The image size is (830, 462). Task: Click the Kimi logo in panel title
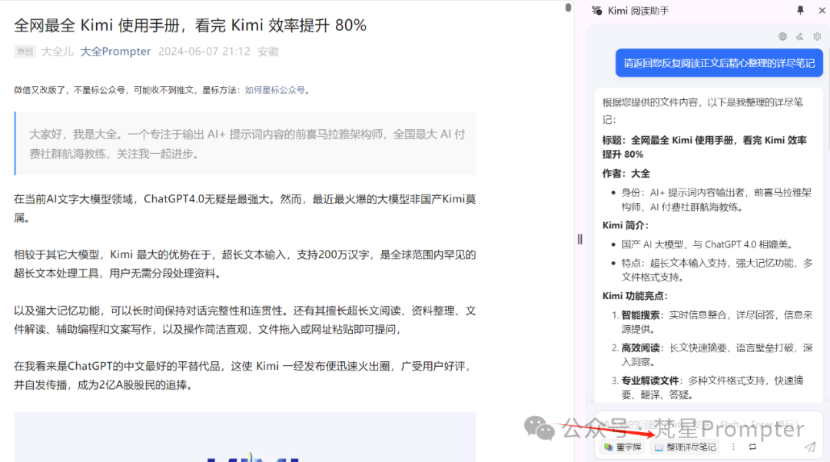tap(596, 11)
